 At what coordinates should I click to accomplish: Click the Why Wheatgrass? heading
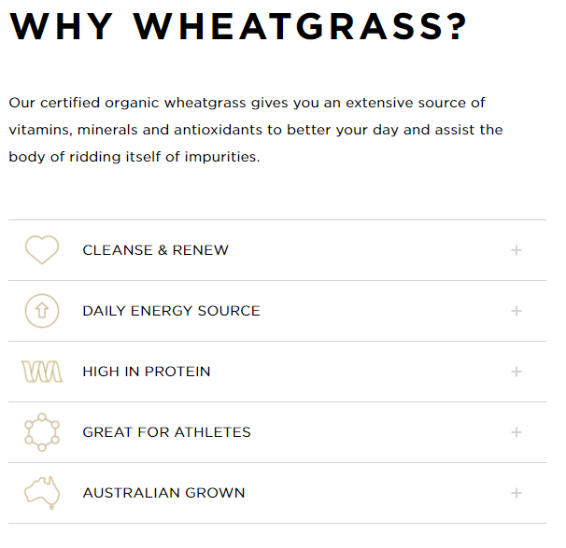click(x=237, y=26)
